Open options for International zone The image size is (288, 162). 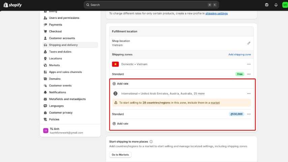click(x=249, y=93)
